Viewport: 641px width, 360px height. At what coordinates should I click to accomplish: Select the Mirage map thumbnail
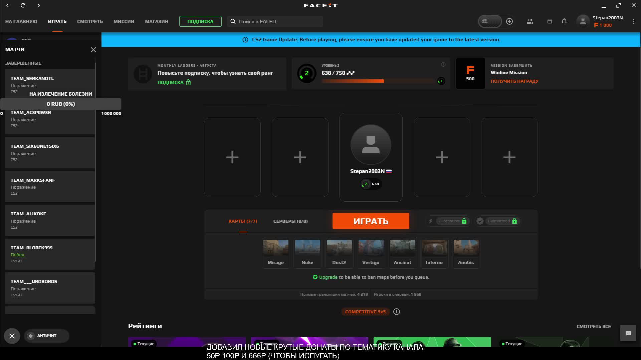[x=276, y=253]
